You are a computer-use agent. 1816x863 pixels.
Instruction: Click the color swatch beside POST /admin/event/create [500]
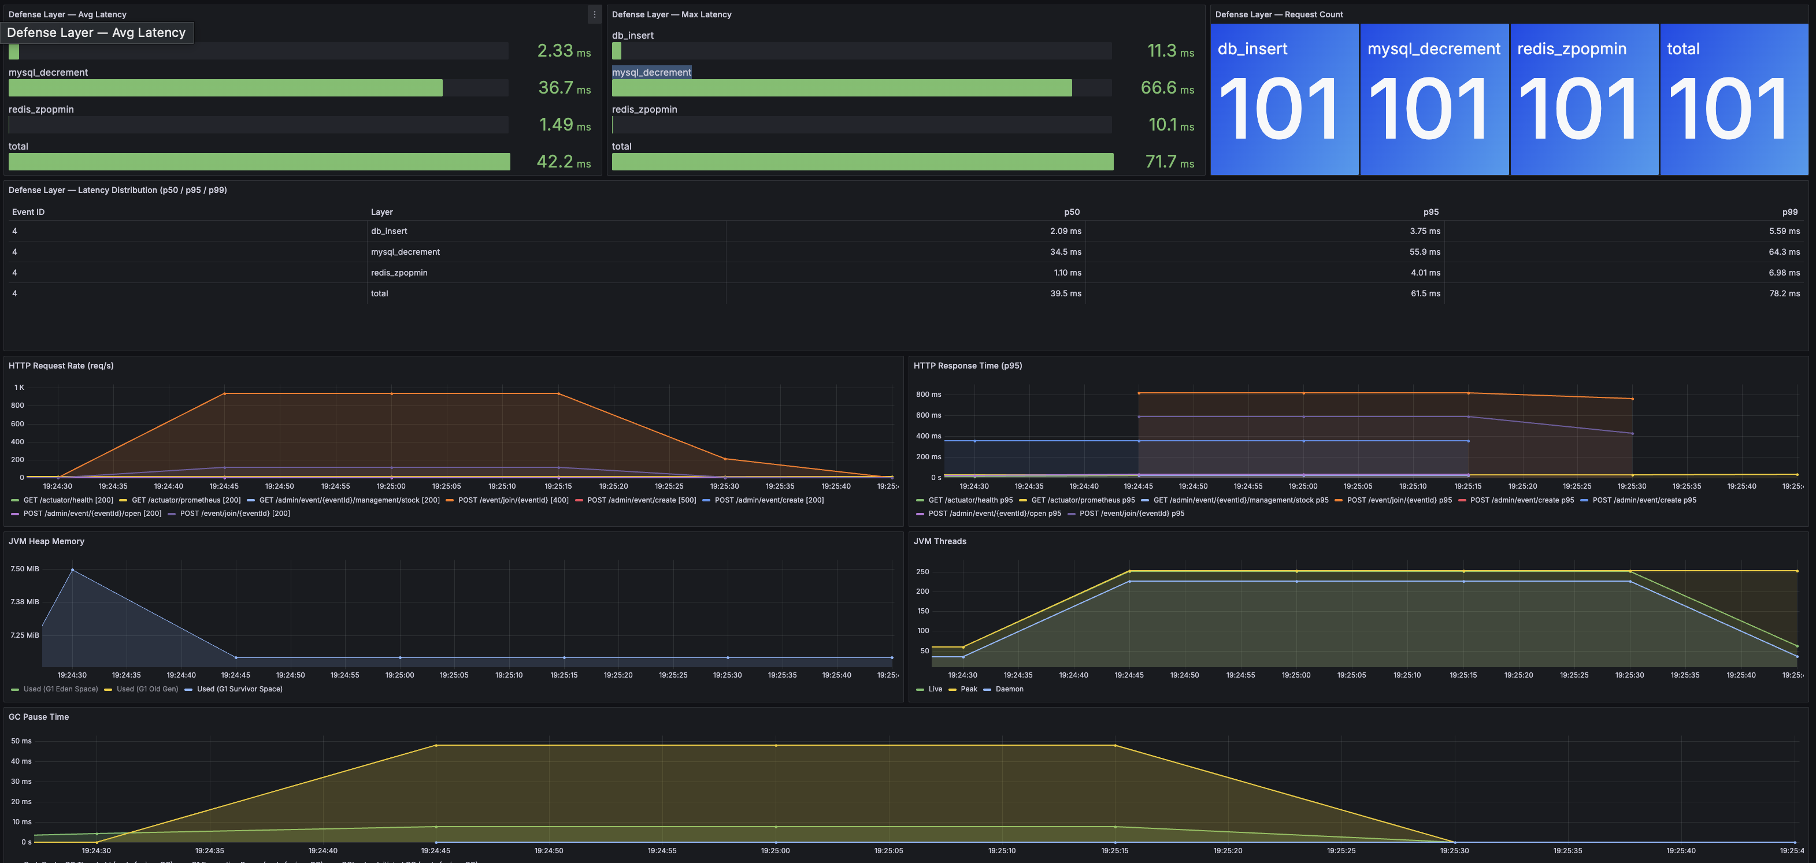pos(579,500)
